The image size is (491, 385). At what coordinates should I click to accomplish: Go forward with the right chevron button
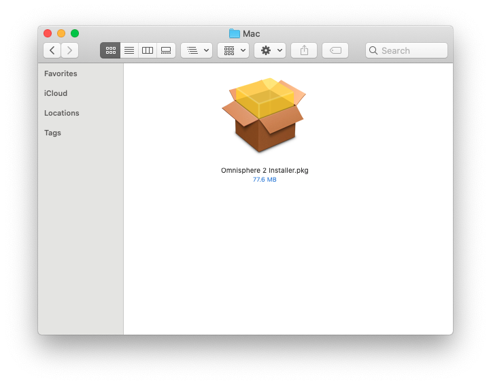(x=69, y=50)
